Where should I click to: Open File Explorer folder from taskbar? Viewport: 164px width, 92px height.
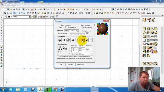(18, 90)
